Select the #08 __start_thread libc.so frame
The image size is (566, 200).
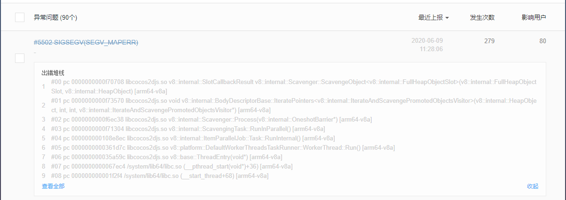tap(160, 176)
